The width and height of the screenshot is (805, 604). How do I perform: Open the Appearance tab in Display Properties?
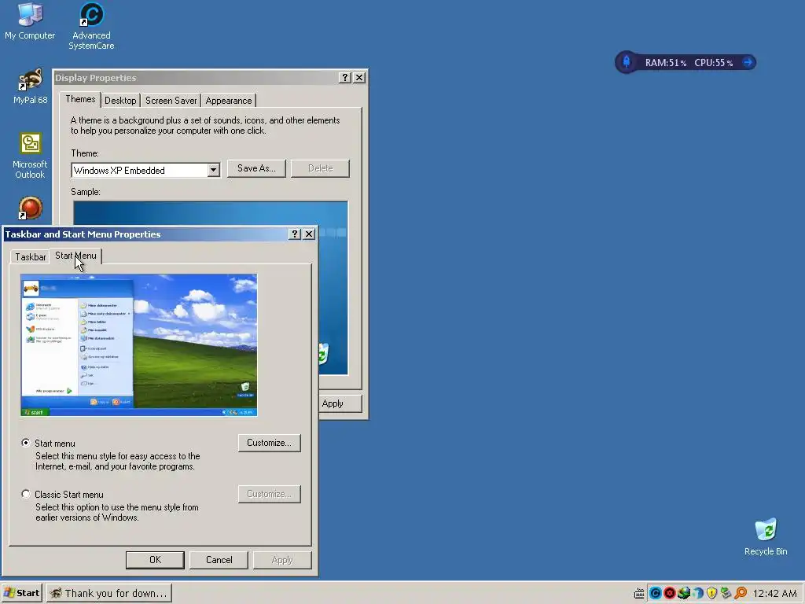(x=229, y=101)
